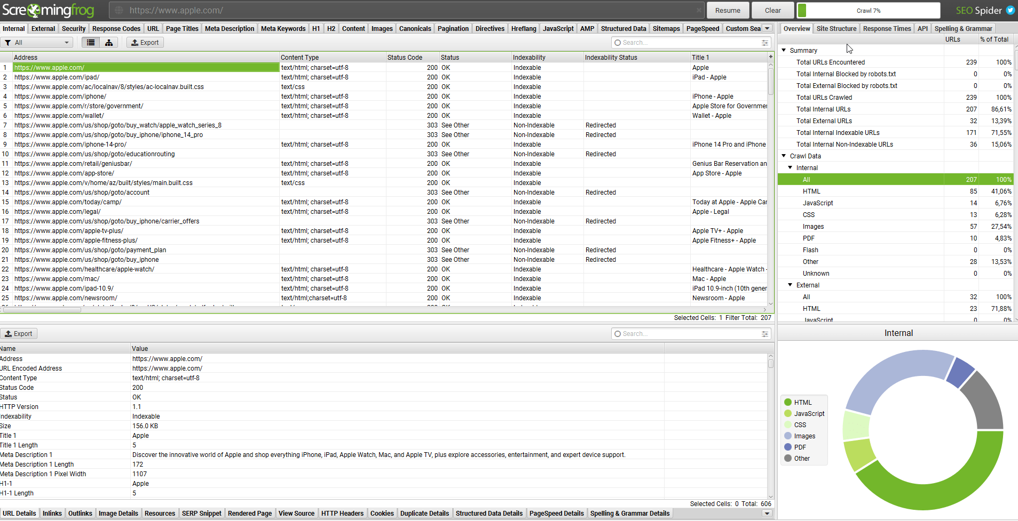The width and height of the screenshot is (1018, 521).
Task: Open the Response Codes tab
Action: pos(116,29)
